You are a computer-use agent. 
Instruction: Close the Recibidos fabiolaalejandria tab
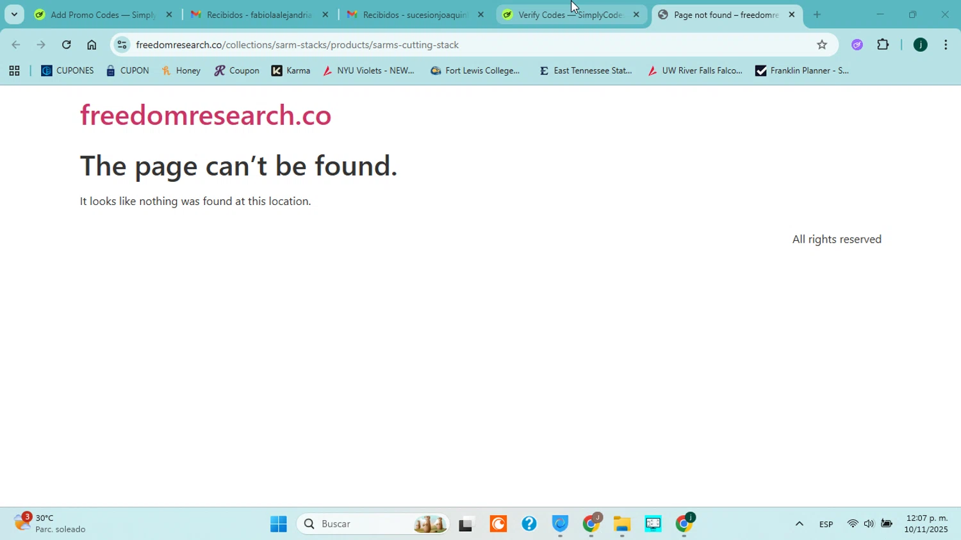point(325,14)
